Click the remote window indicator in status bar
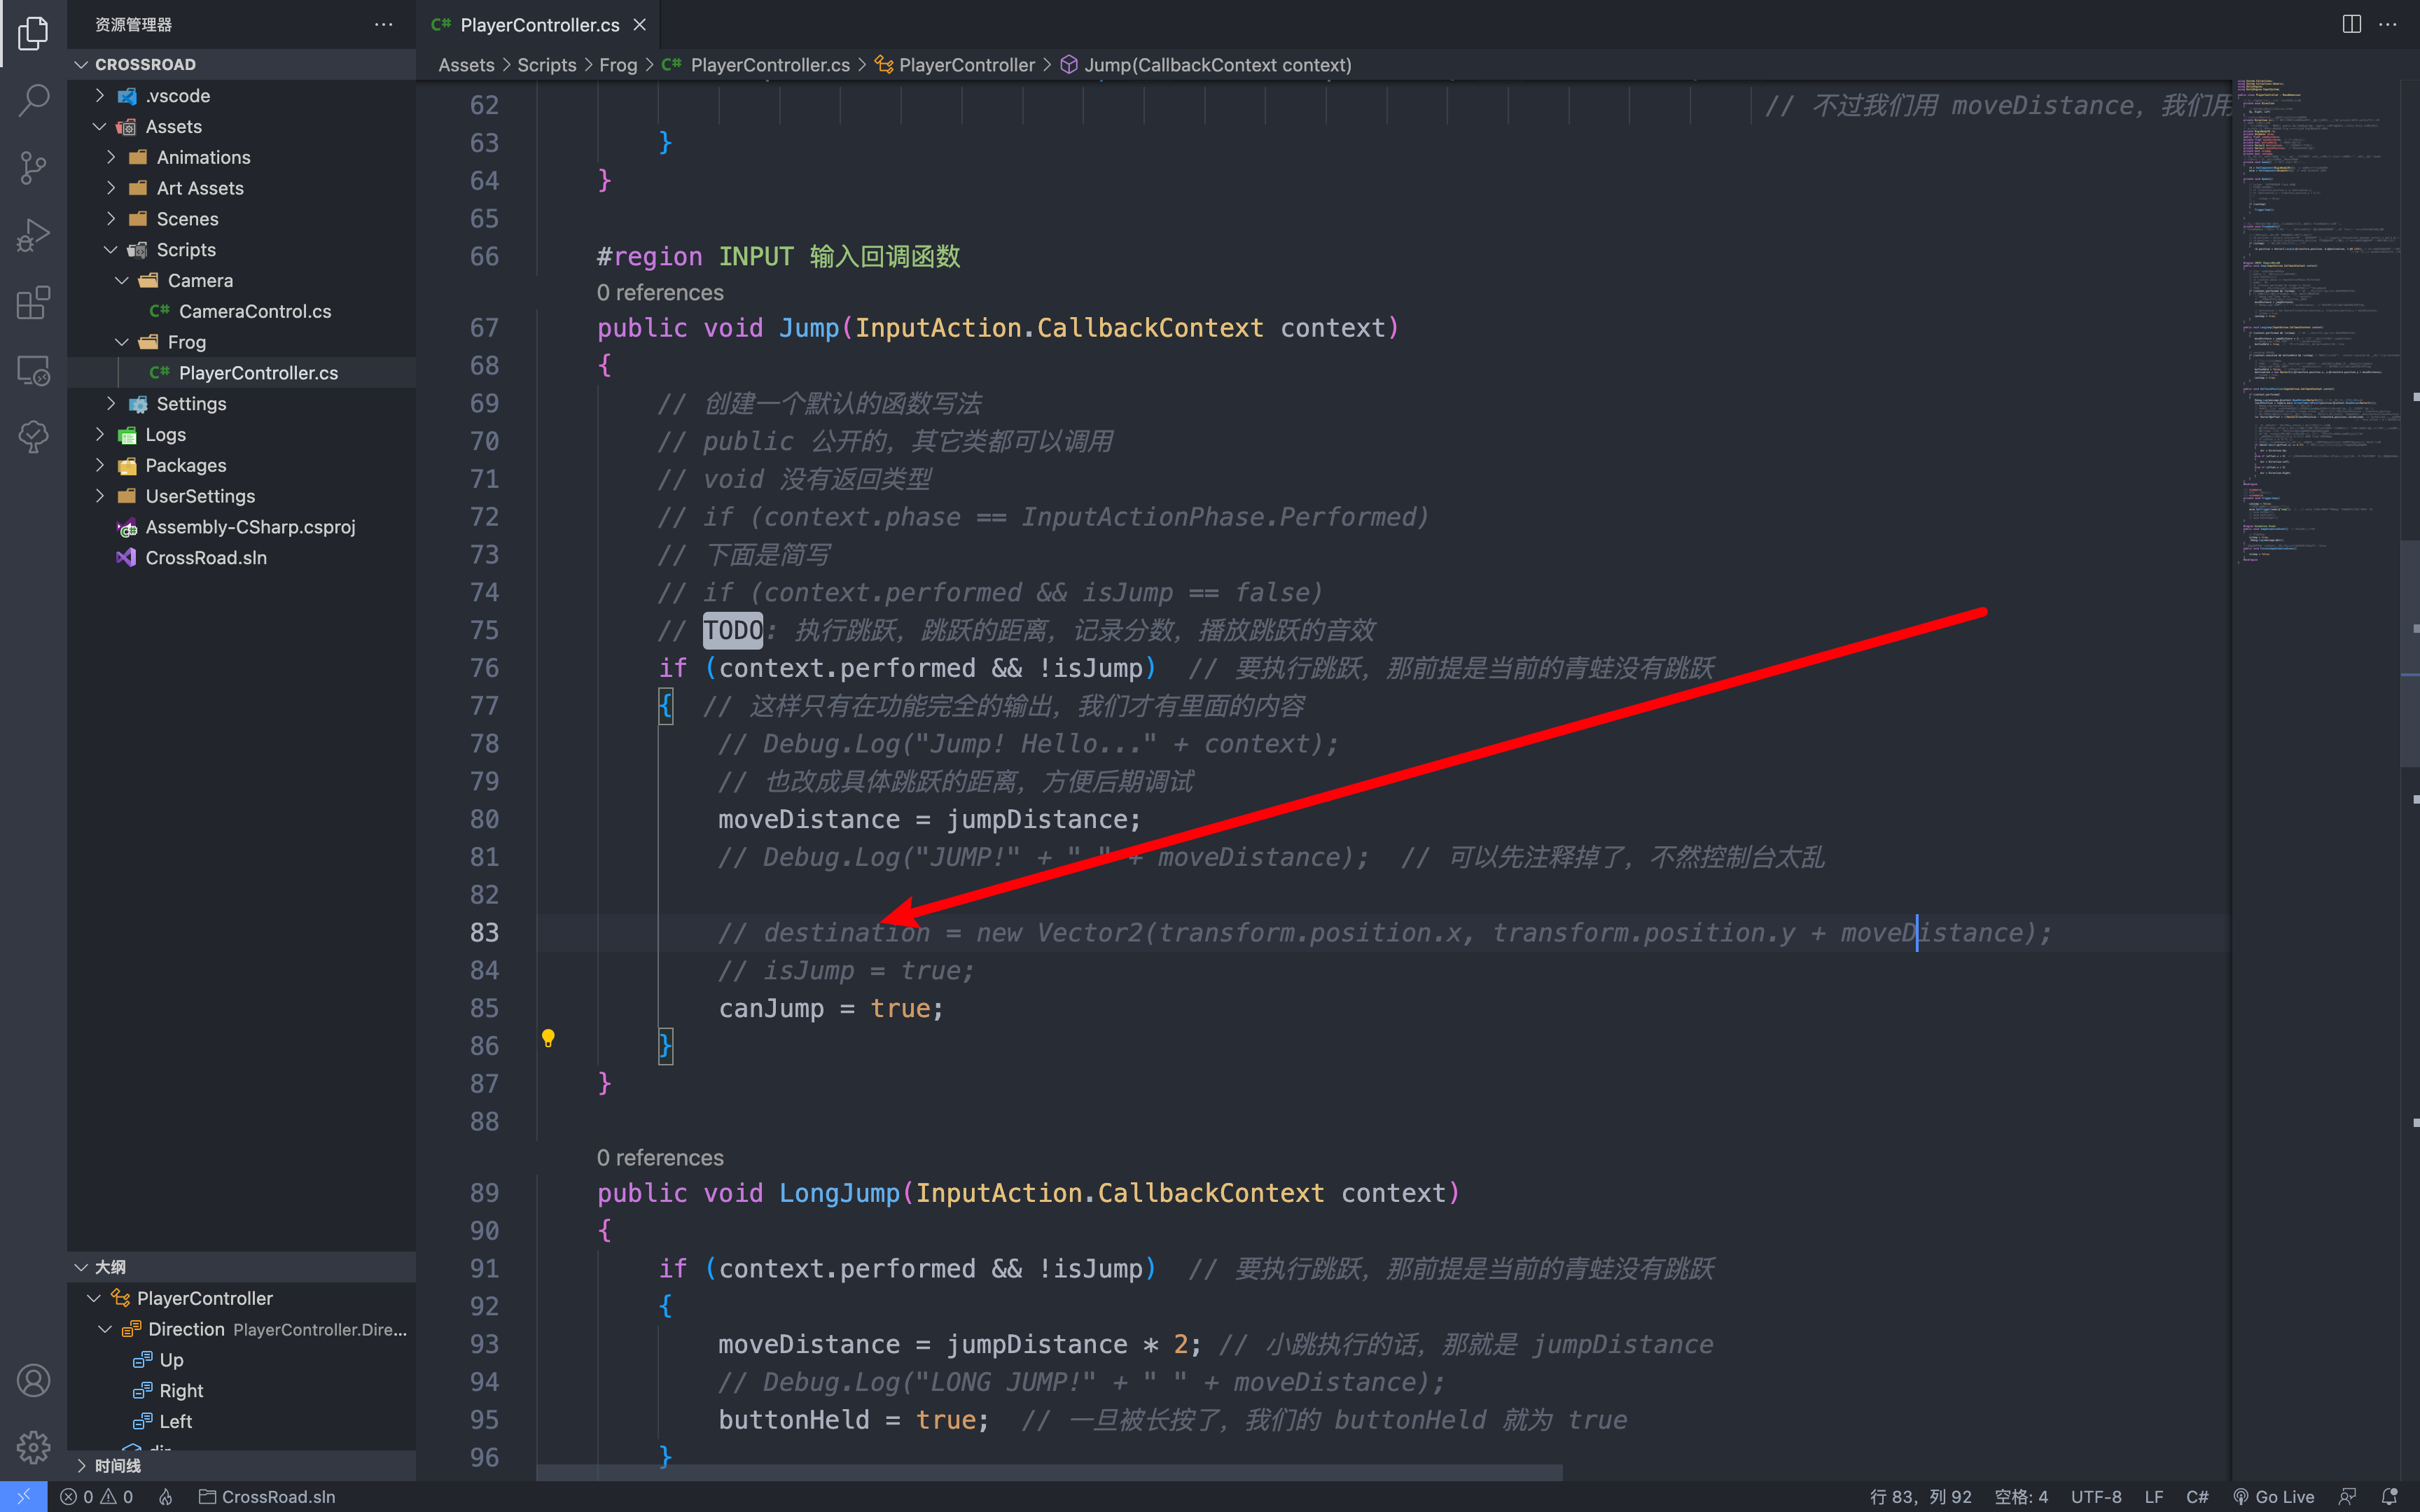Viewport: 2420px width, 1512px height. [23, 1497]
